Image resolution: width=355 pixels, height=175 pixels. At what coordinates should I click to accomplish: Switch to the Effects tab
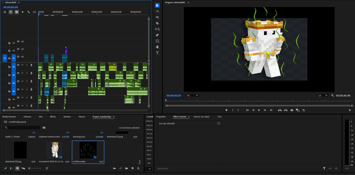pyautogui.click(x=53, y=117)
